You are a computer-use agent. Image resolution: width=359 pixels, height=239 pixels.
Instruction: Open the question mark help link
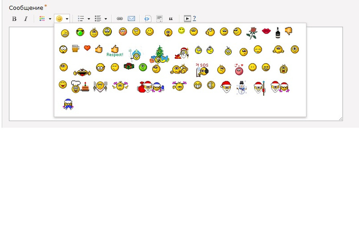click(194, 18)
